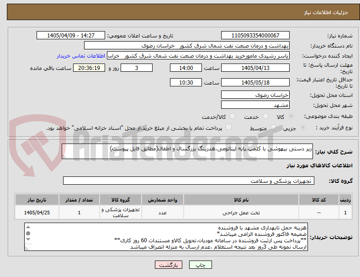Click the row number cell 1
This screenshot has width=360, height=277.
[x=345, y=213]
